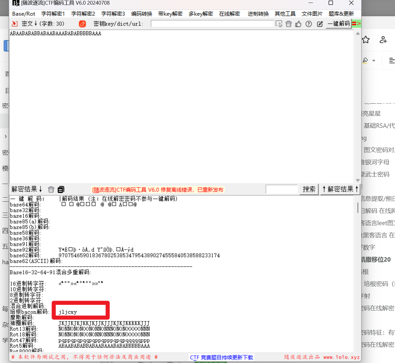
Task: Focus the search box left of 搜索
Action: [x=282, y=189]
